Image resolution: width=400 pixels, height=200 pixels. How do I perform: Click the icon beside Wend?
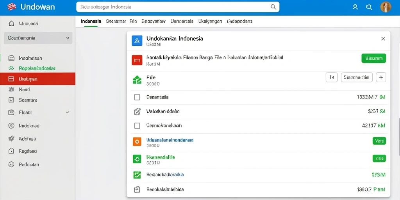11,89
